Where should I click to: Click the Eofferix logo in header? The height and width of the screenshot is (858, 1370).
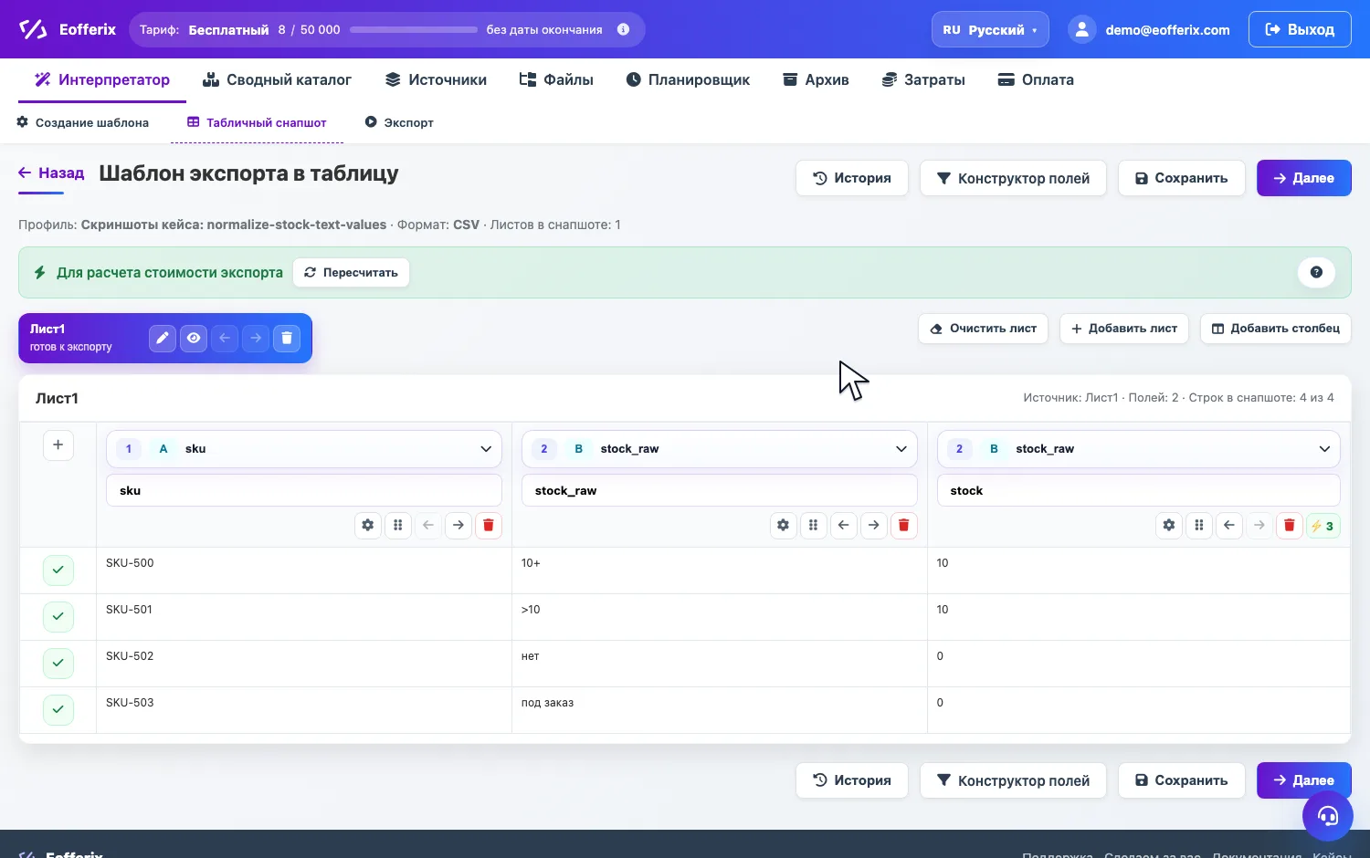68,29
